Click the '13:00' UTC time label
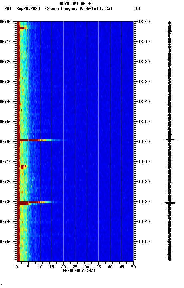 tap(144, 22)
